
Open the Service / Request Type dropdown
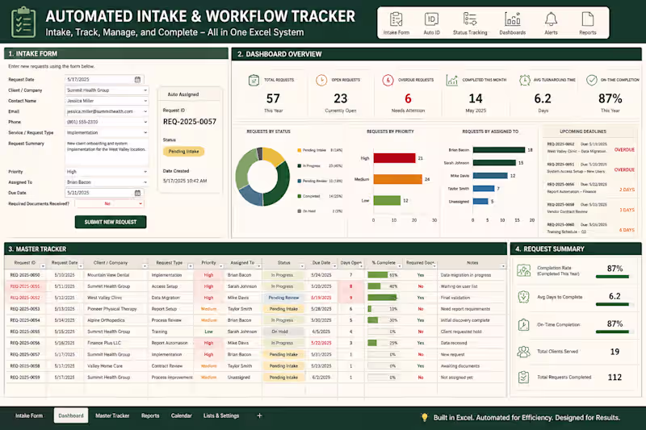click(x=145, y=132)
